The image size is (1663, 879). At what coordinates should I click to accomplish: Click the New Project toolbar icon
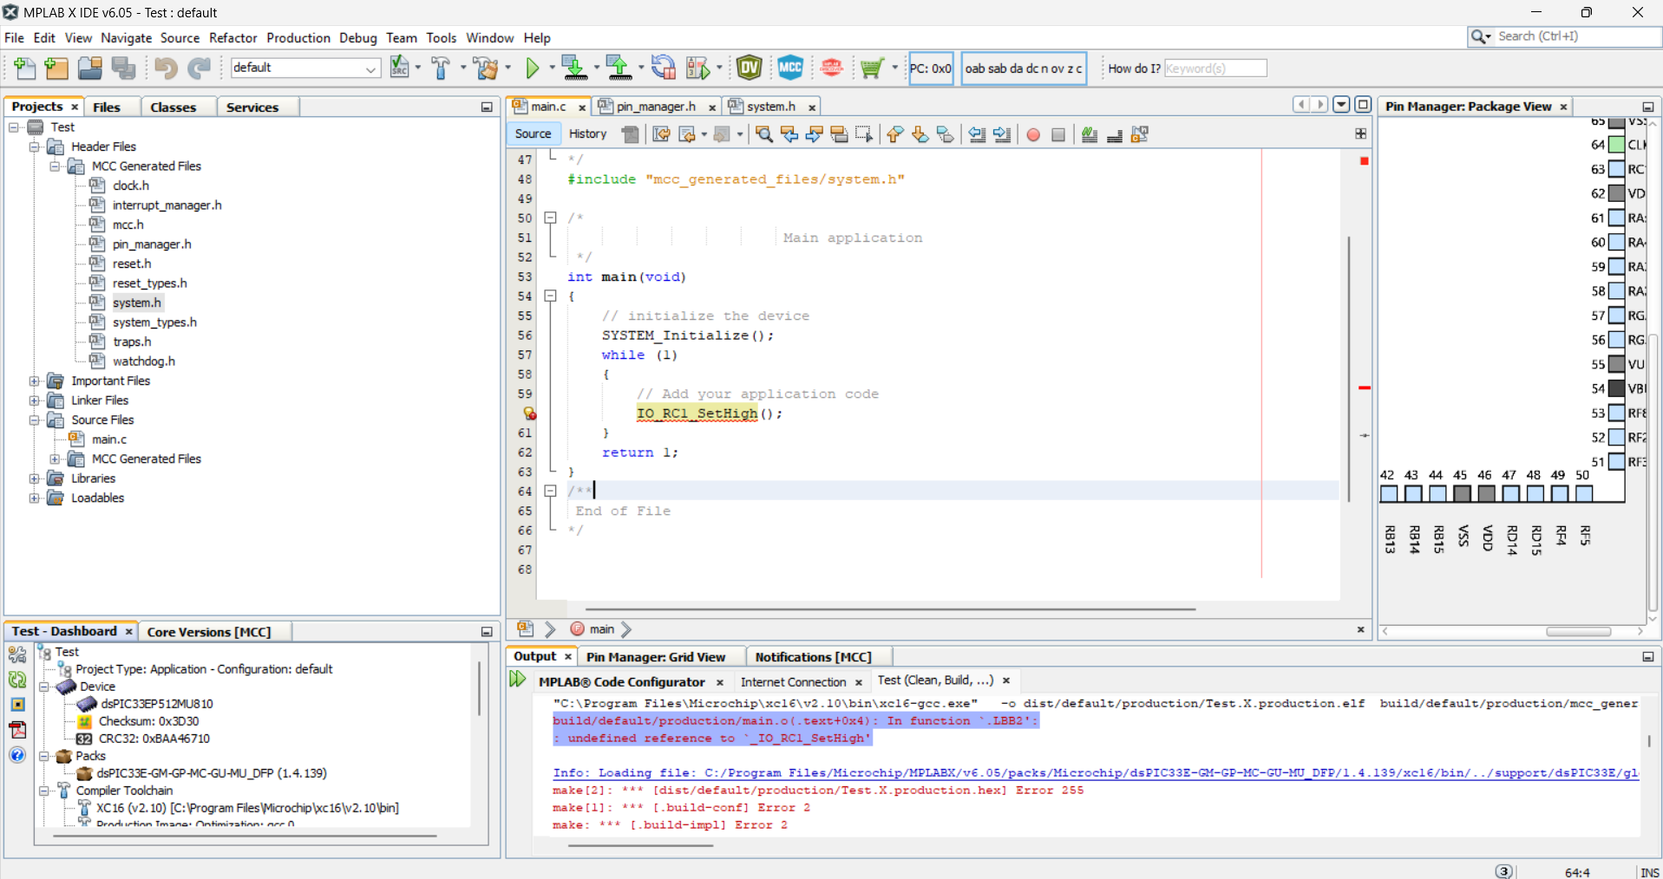click(x=56, y=68)
